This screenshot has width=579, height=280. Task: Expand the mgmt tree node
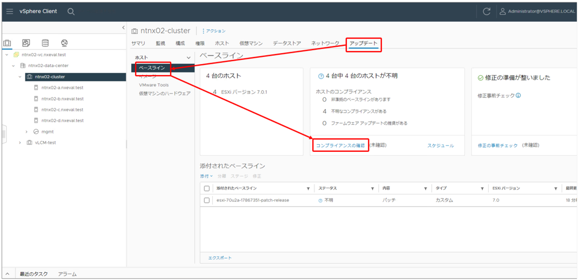tap(27, 132)
